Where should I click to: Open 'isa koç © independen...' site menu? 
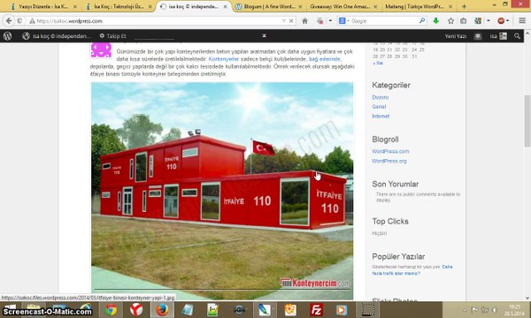pos(57,36)
